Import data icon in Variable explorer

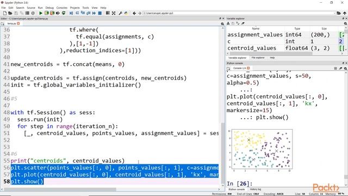(228, 23)
